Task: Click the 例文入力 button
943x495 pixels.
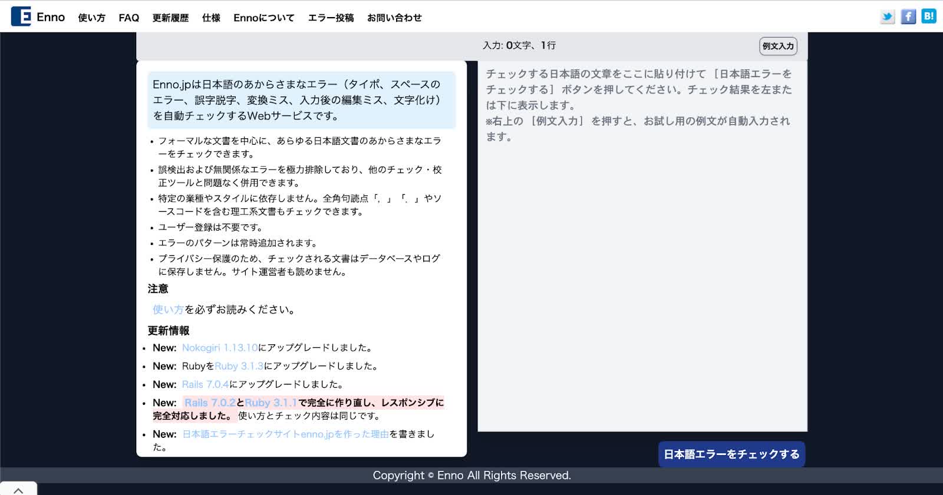Action: coord(778,46)
